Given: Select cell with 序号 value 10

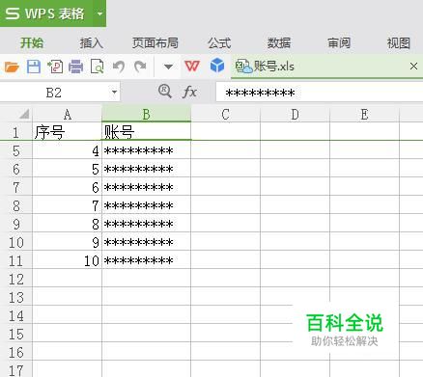Looking at the screenshot, I should [67, 260].
